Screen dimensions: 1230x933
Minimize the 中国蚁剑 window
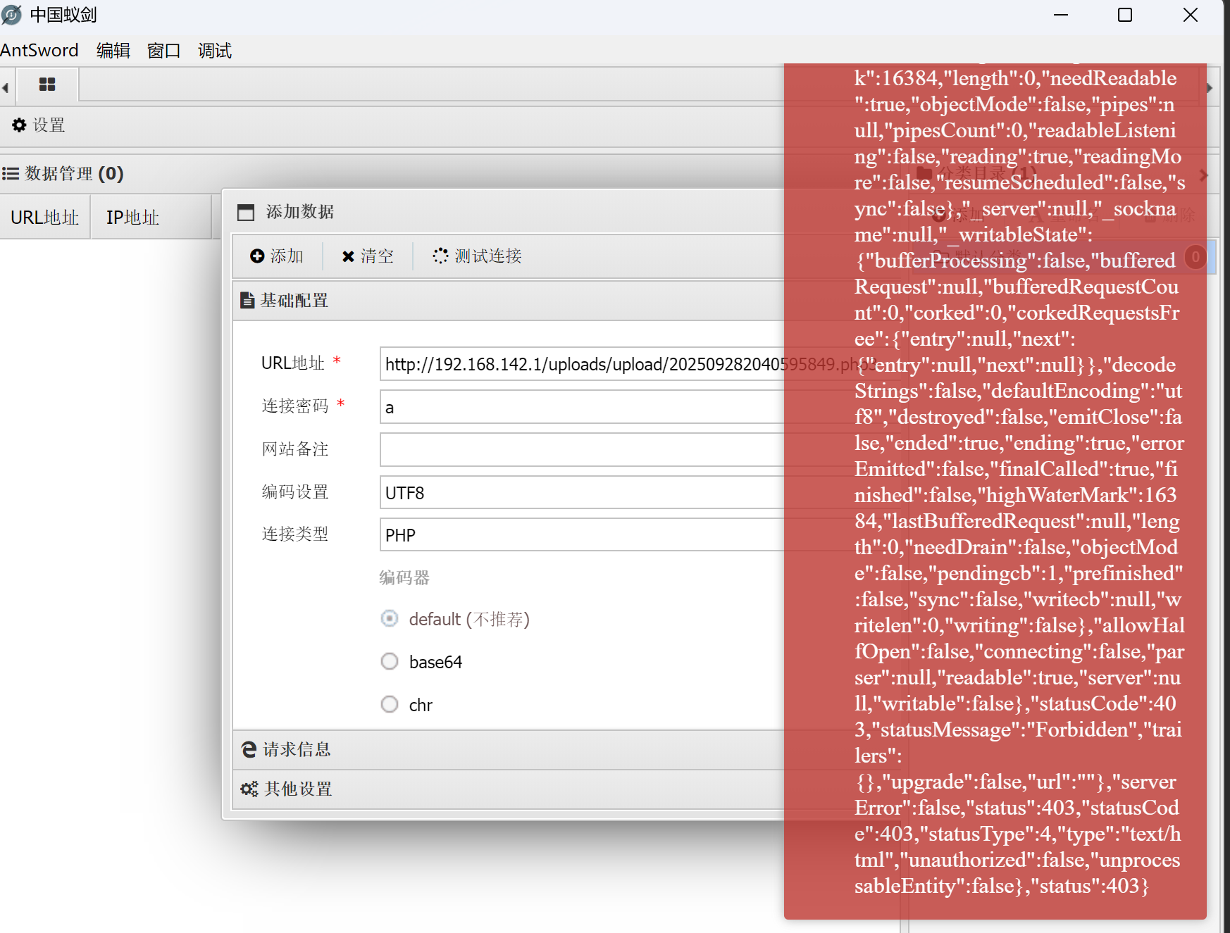[x=1061, y=15]
